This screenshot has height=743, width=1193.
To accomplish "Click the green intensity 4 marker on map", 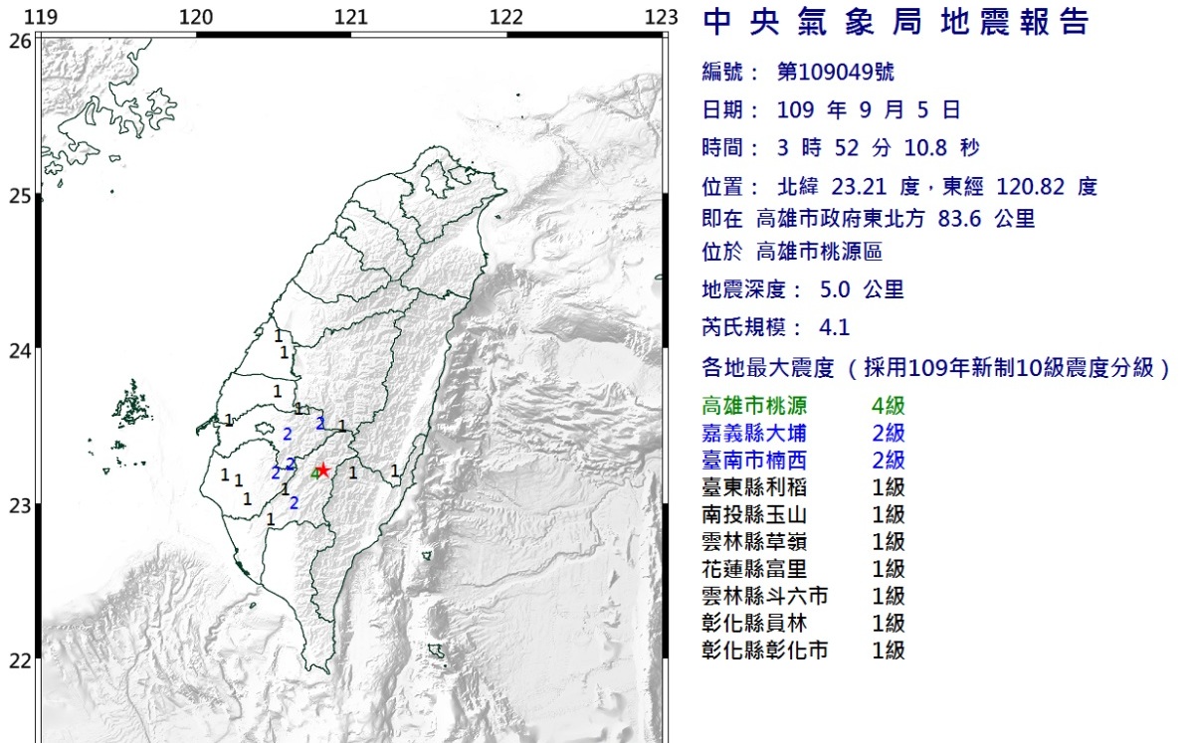I will pyautogui.click(x=314, y=473).
